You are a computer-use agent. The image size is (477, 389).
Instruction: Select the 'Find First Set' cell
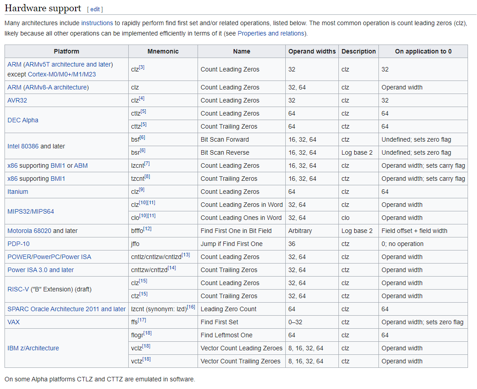point(242,322)
